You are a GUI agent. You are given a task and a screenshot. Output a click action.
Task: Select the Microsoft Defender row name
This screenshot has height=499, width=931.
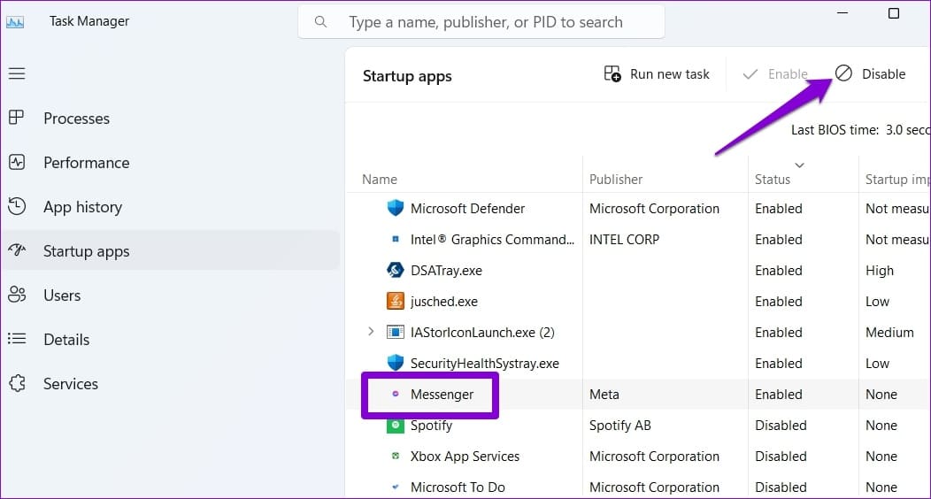(x=468, y=209)
